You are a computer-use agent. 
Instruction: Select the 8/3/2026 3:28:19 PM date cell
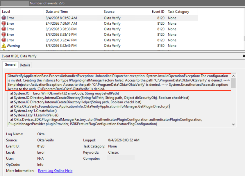point(61,35)
